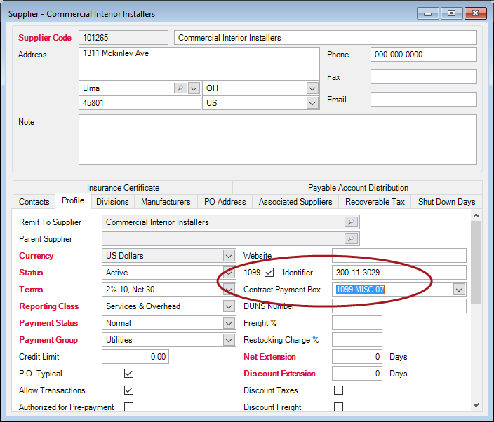Screen dimensions: 494x422
Task: Switch to Payable Account Distribution tab
Action: 358,188
